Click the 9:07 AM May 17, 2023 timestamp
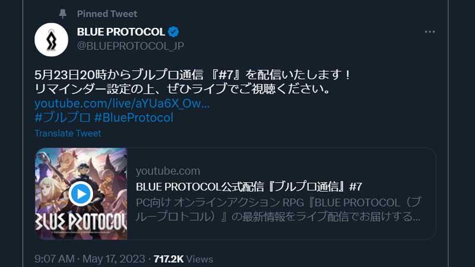This screenshot has height=267, width=475. (90, 259)
